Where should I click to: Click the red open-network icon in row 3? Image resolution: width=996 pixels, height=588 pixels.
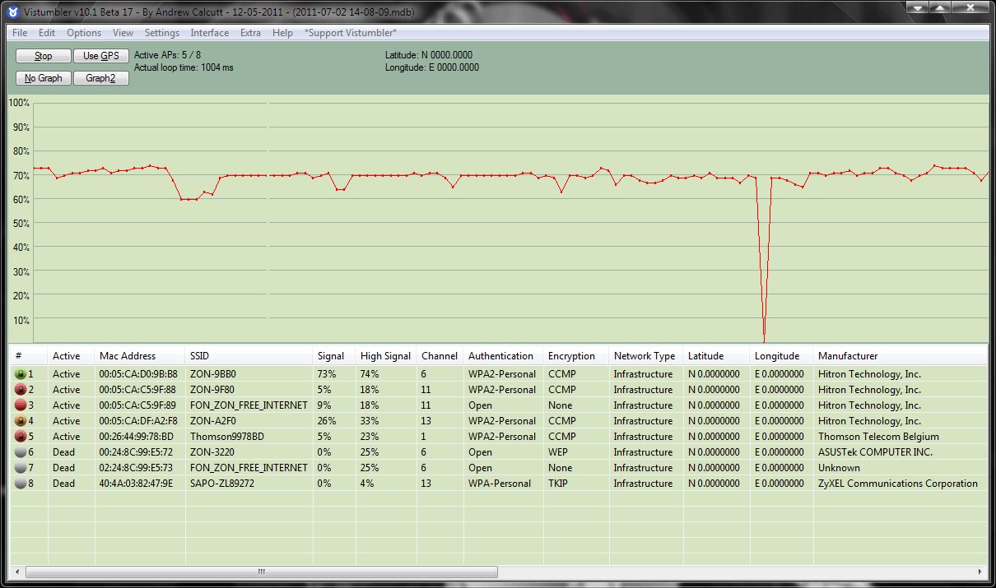(x=21, y=405)
